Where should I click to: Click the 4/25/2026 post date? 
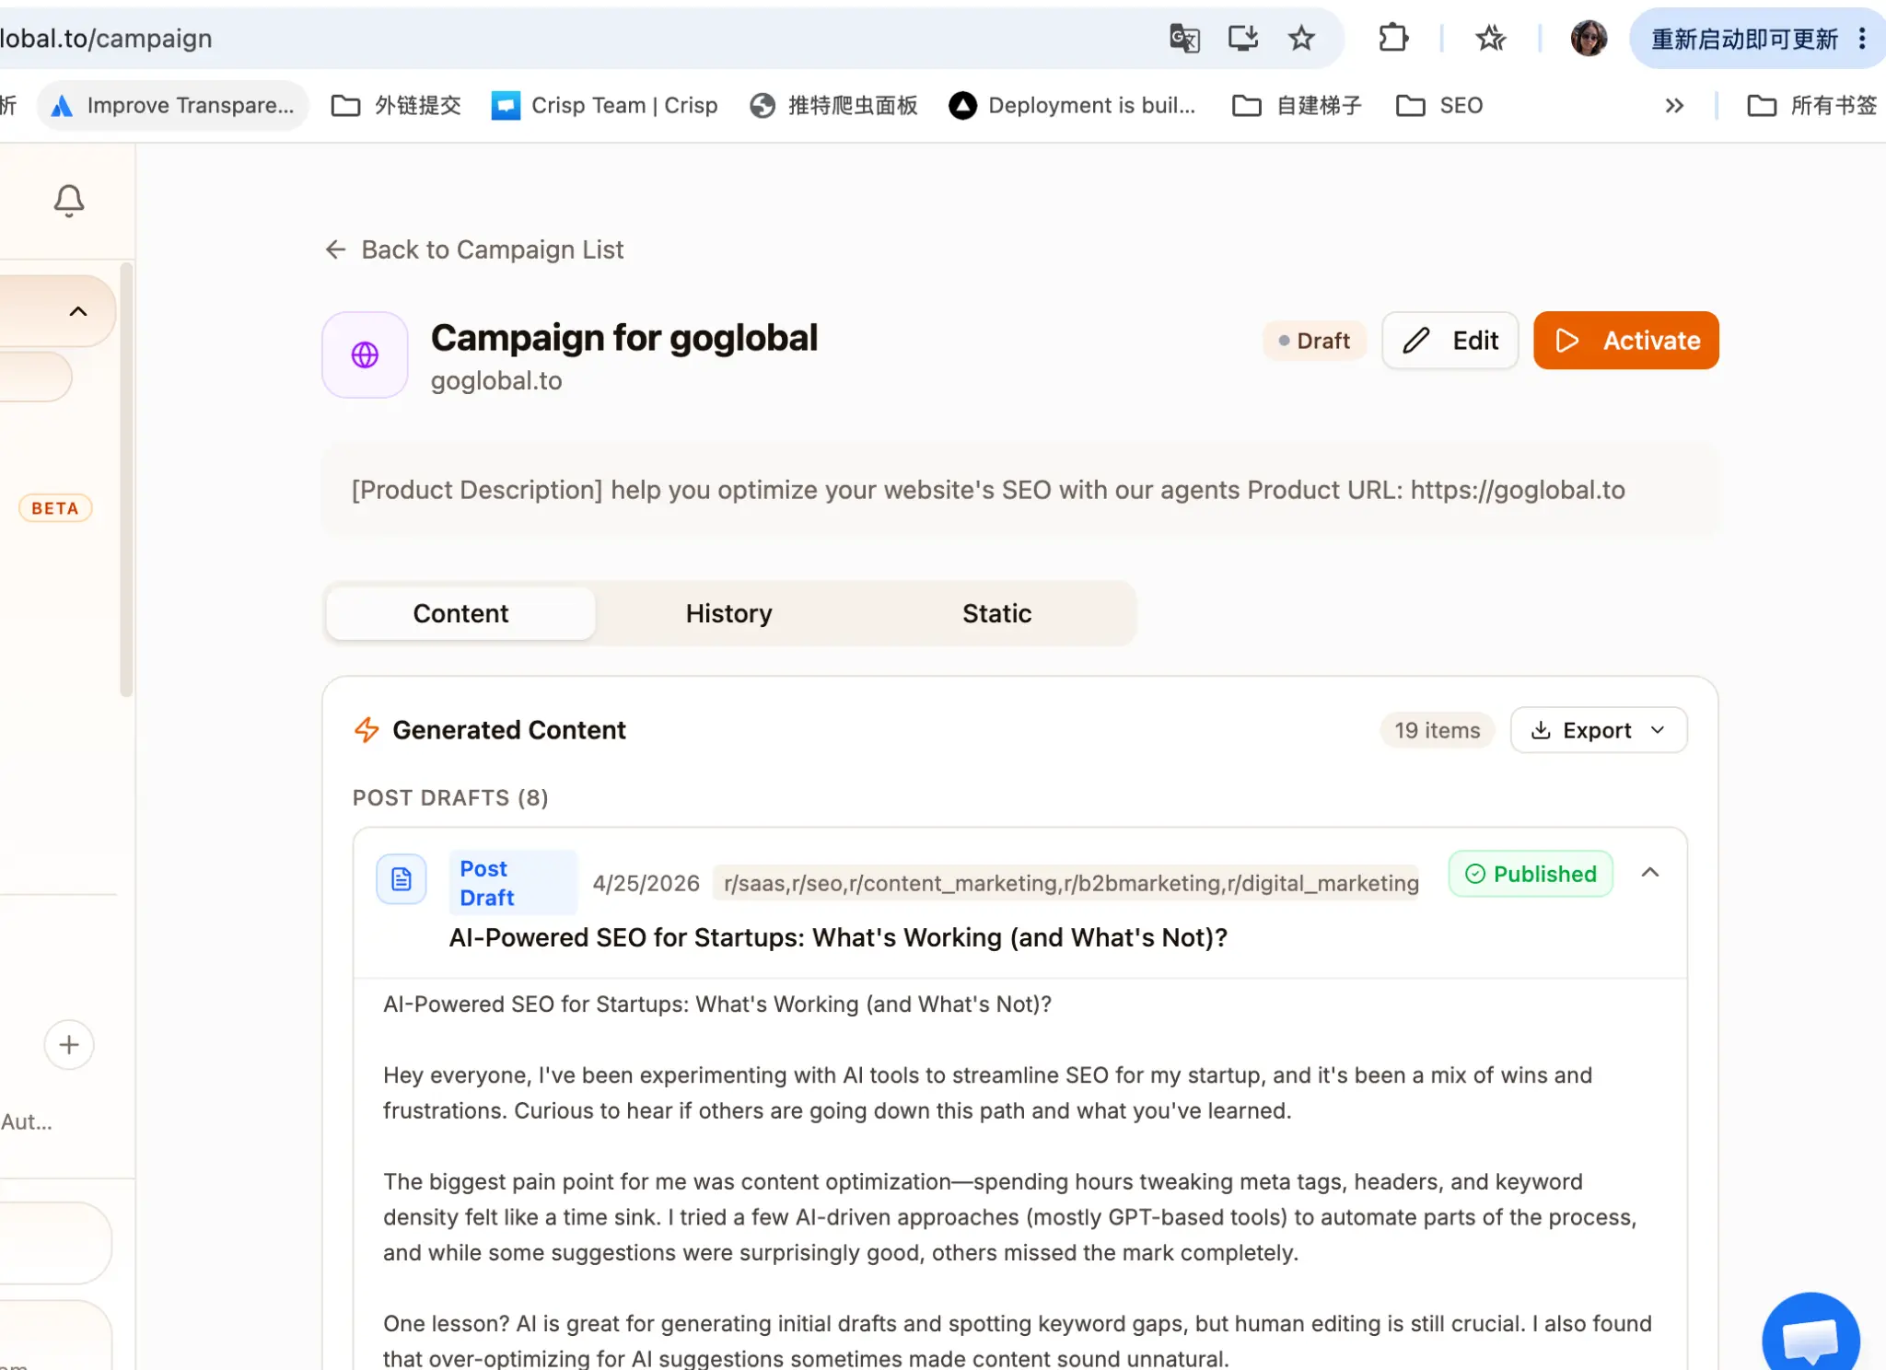click(x=646, y=883)
